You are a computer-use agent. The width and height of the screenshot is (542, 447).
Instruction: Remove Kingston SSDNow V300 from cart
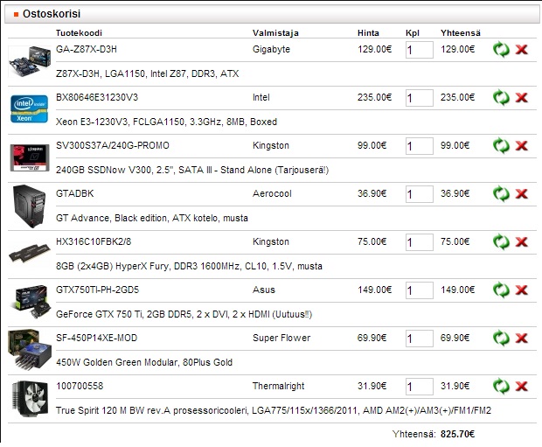click(x=521, y=146)
